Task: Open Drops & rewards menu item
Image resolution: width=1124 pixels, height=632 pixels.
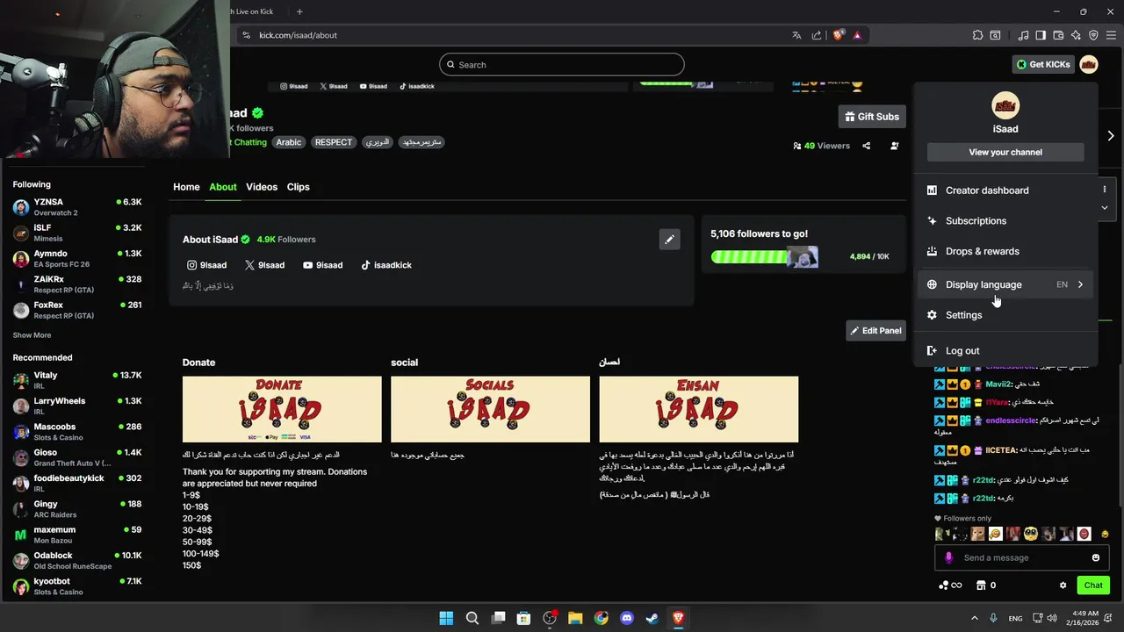Action: [1005, 251]
